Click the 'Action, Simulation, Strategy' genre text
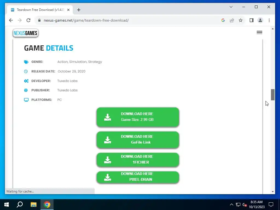This screenshot has width=280, height=210. tap(80, 62)
